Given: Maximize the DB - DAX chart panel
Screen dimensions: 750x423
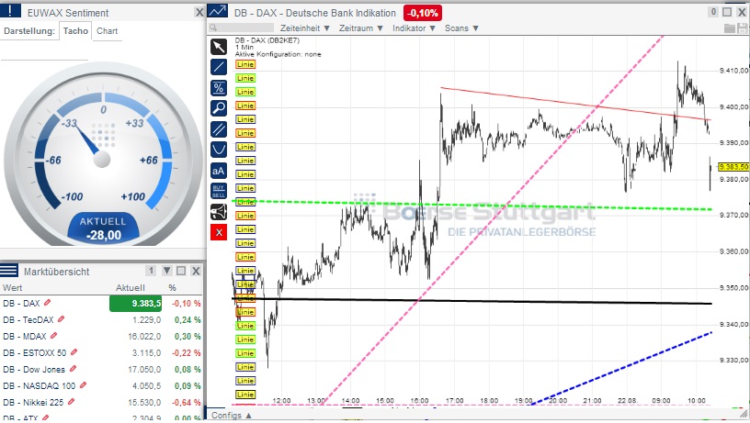Looking at the screenshot, I should (x=727, y=12).
